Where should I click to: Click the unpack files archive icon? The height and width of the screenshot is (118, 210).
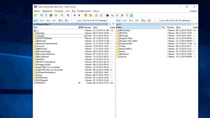click(x=90, y=15)
